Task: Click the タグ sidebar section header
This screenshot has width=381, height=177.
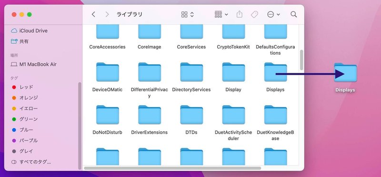Action: click(14, 78)
